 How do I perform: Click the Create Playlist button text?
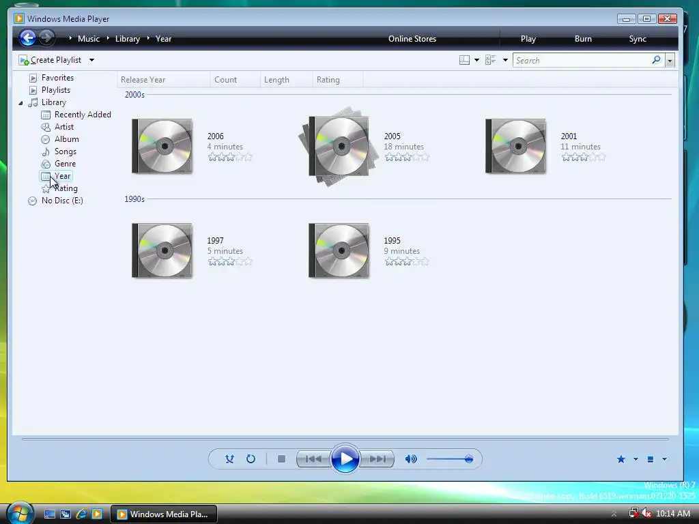[56, 60]
